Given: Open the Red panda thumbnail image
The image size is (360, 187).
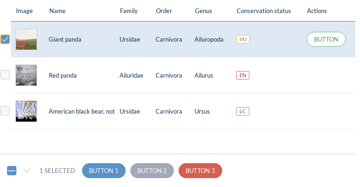Looking at the screenshot, I should 26,75.
